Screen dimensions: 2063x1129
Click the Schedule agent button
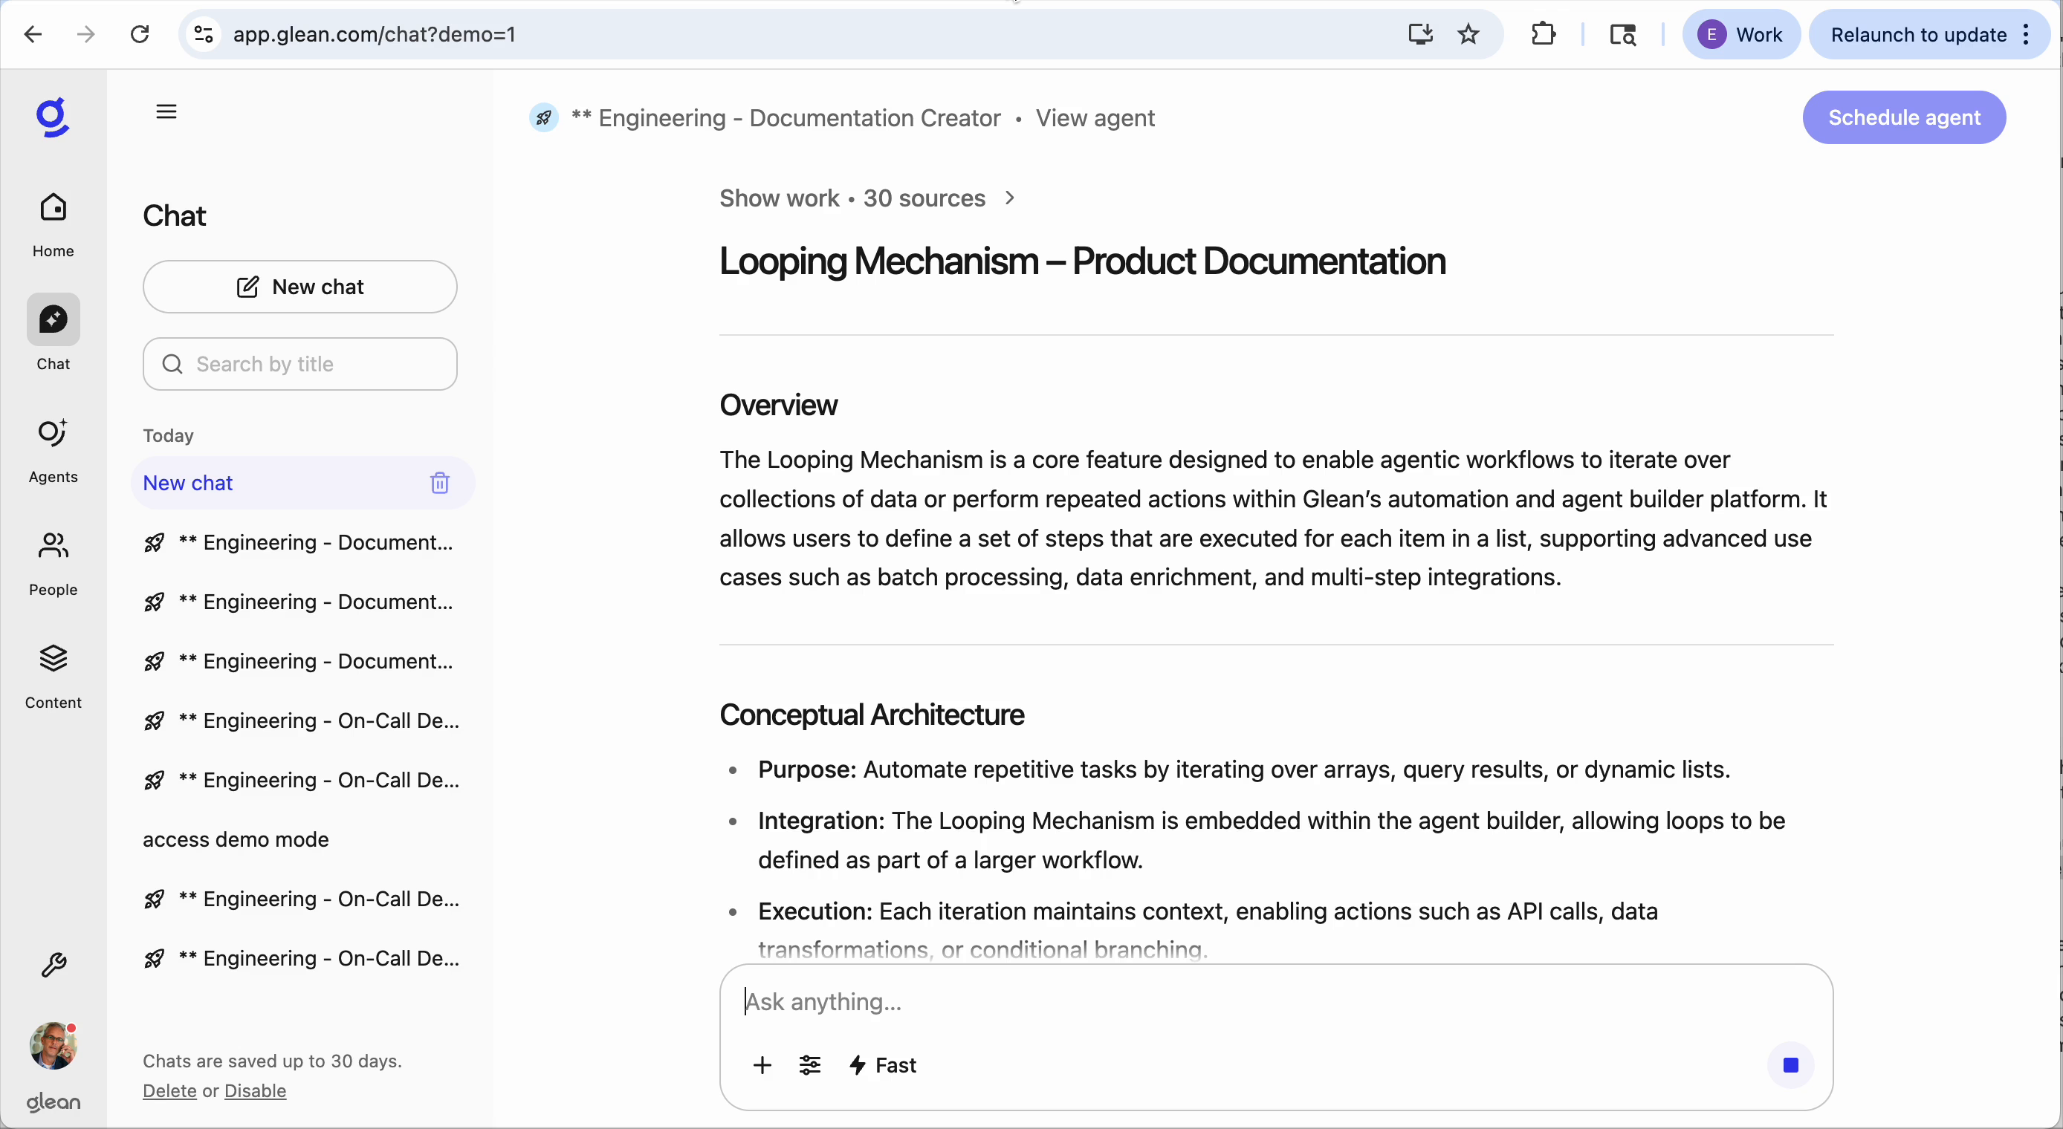point(1904,117)
